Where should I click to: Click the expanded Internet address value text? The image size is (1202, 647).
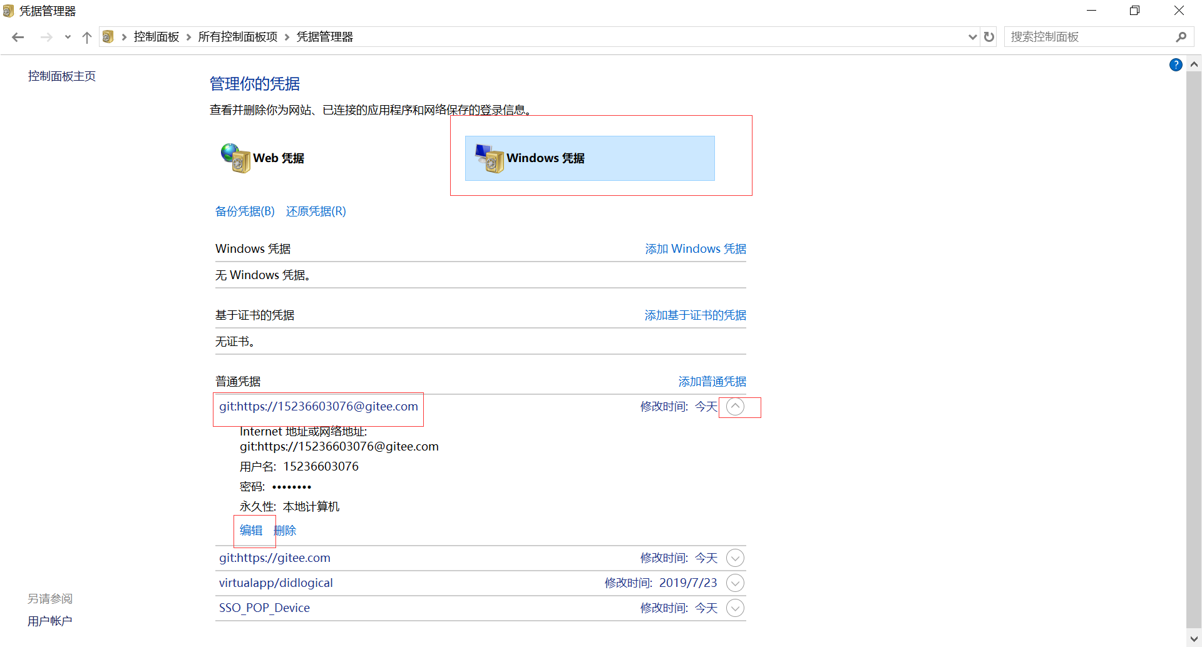tap(339, 447)
